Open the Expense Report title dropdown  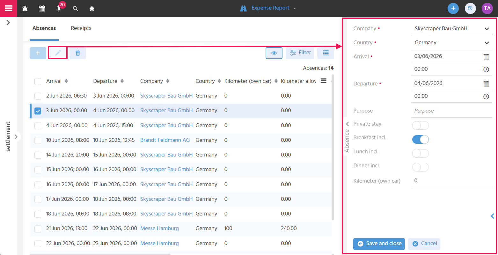[268, 8]
